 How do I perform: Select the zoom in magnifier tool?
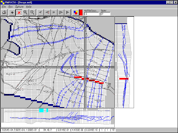click(25, 12)
